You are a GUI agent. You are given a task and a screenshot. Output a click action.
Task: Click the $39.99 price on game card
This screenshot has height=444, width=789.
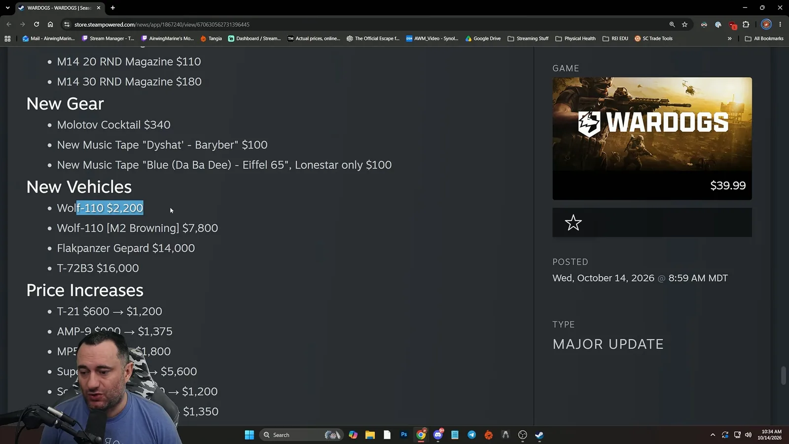(x=728, y=185)
